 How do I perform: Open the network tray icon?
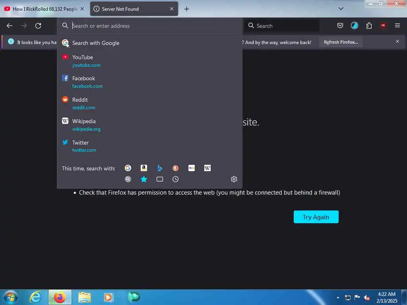[x=347, y=297]
